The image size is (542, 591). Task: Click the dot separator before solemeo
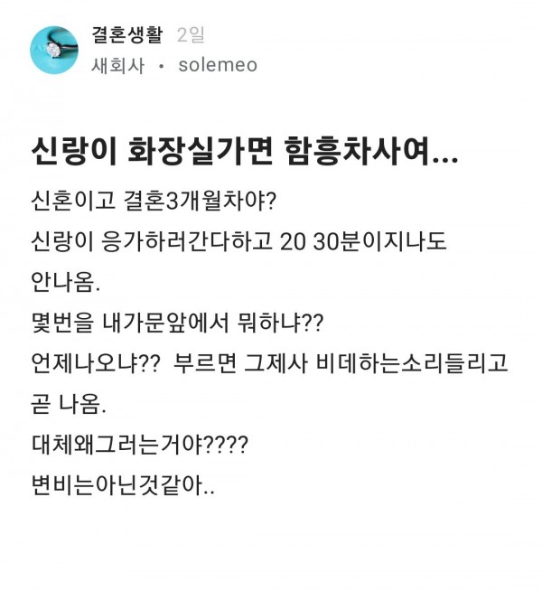point(162,66)
